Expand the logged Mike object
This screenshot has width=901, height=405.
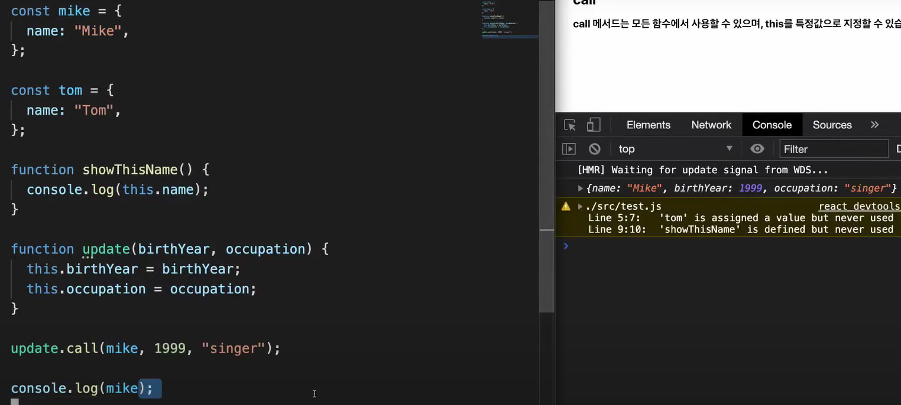point(581,188)
